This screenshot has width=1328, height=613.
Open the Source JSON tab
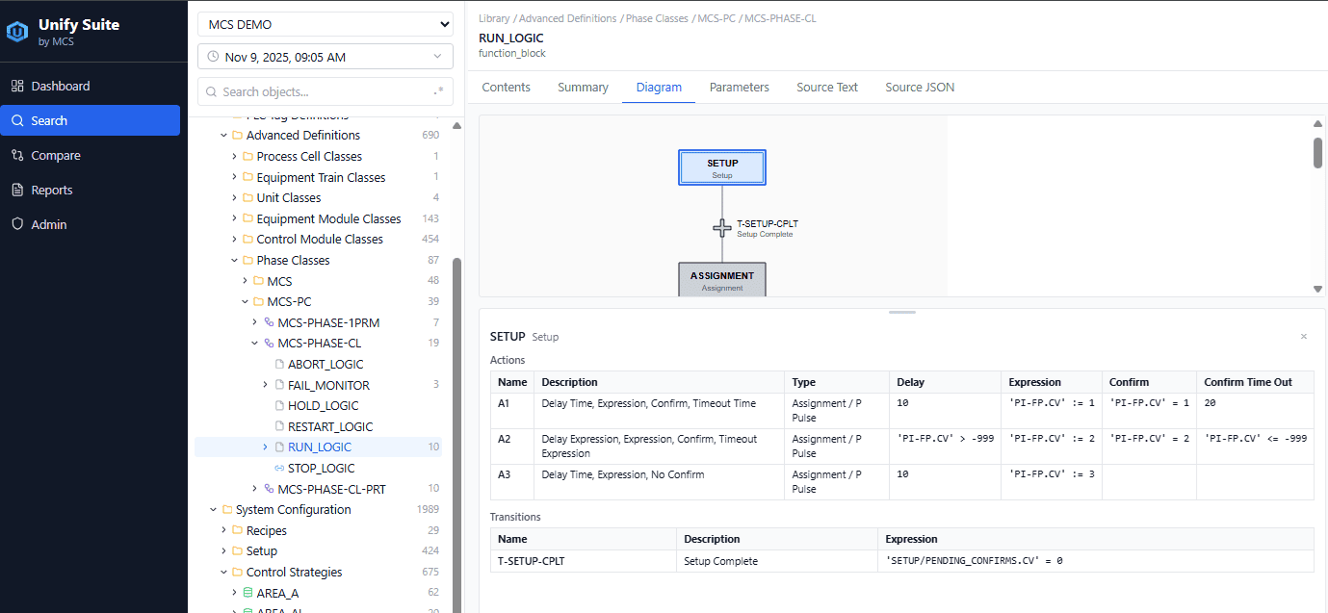point(920,87)
